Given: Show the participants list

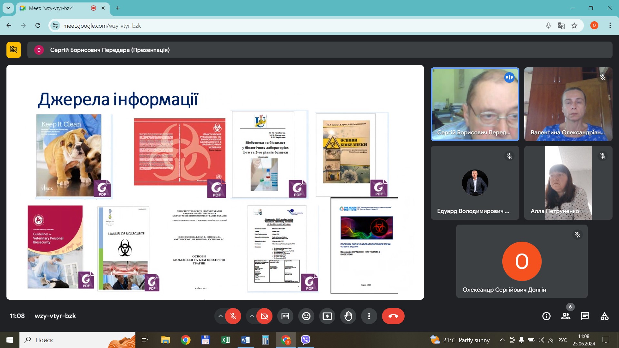Looking at the screenshot, I should coord(566,316).
